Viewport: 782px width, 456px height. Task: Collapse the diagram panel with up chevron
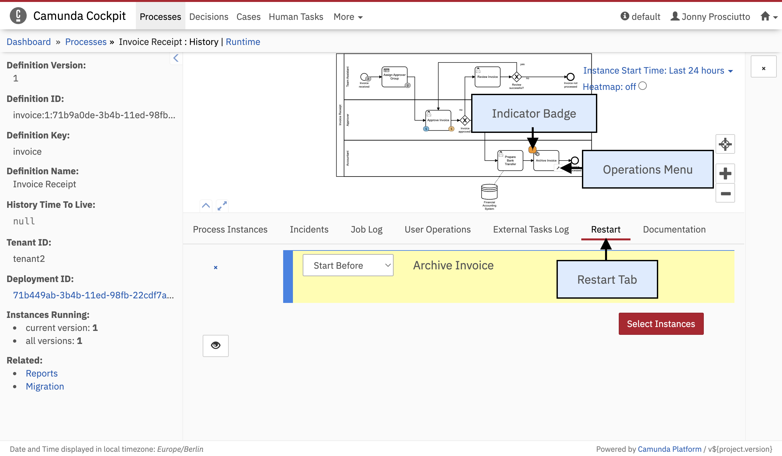(x=206, y=206)
